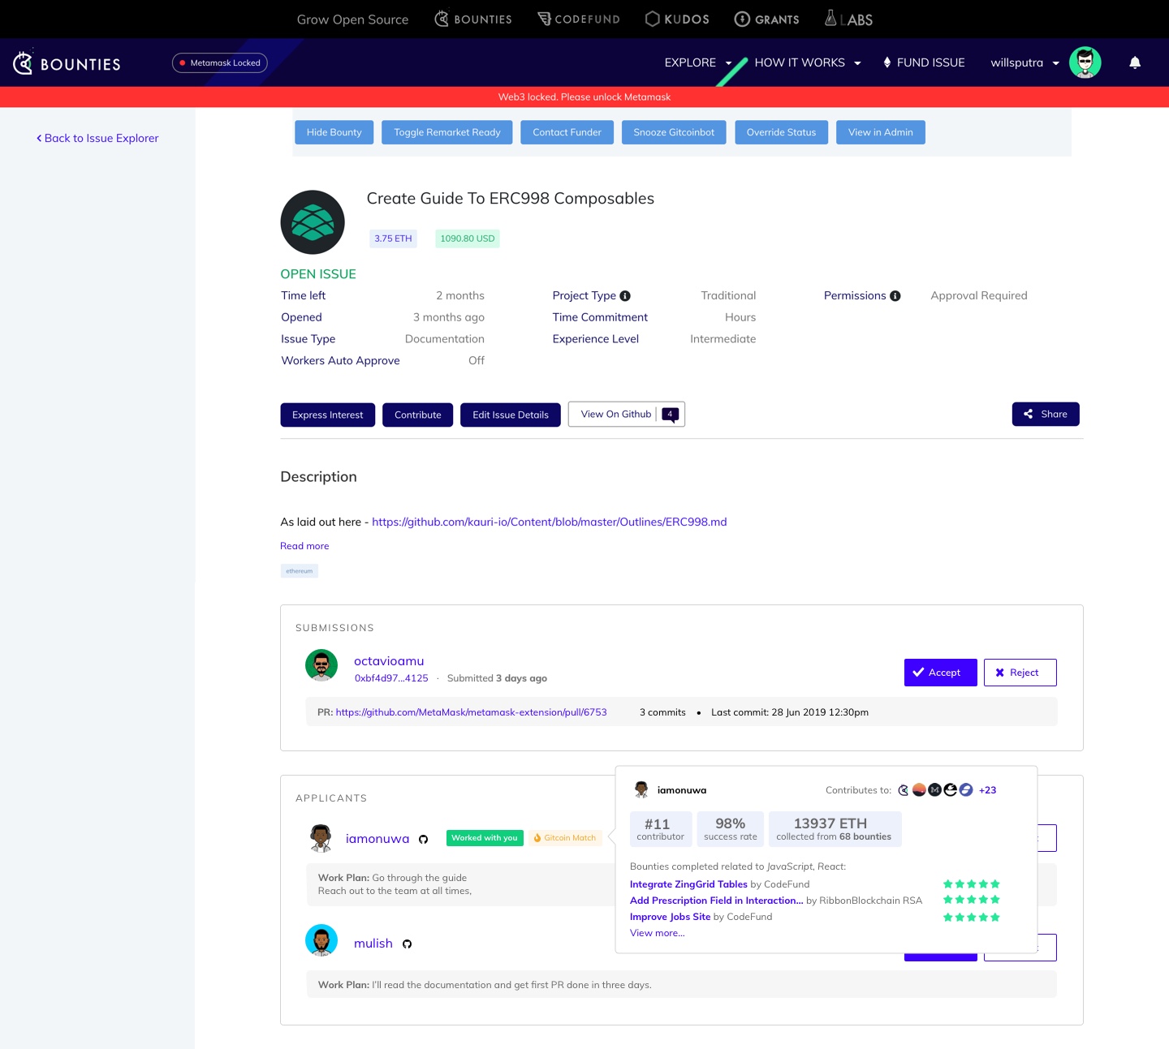
Task: Expand View more in popup card
Action: coord(658,933)
